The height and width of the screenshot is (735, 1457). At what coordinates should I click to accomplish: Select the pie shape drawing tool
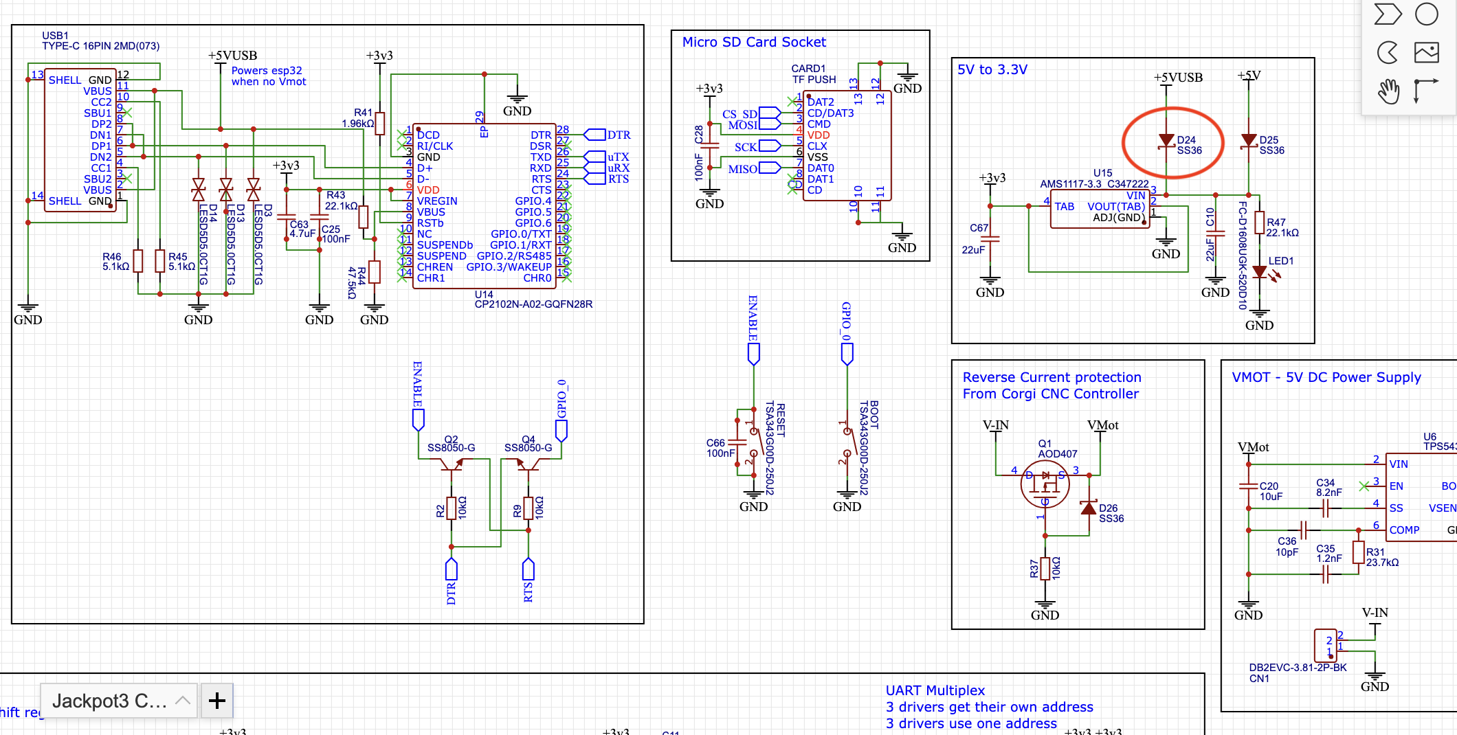pyautogui.click(x=1388, y=52)
